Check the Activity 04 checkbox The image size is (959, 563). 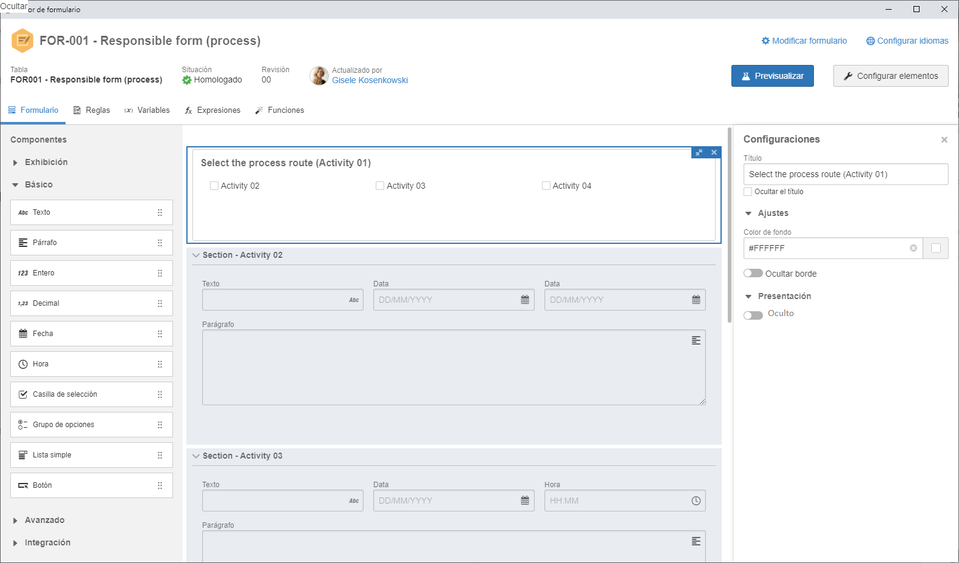(546, 186)
